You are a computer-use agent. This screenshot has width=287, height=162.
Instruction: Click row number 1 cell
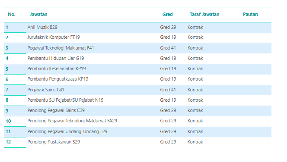point(15,28)
